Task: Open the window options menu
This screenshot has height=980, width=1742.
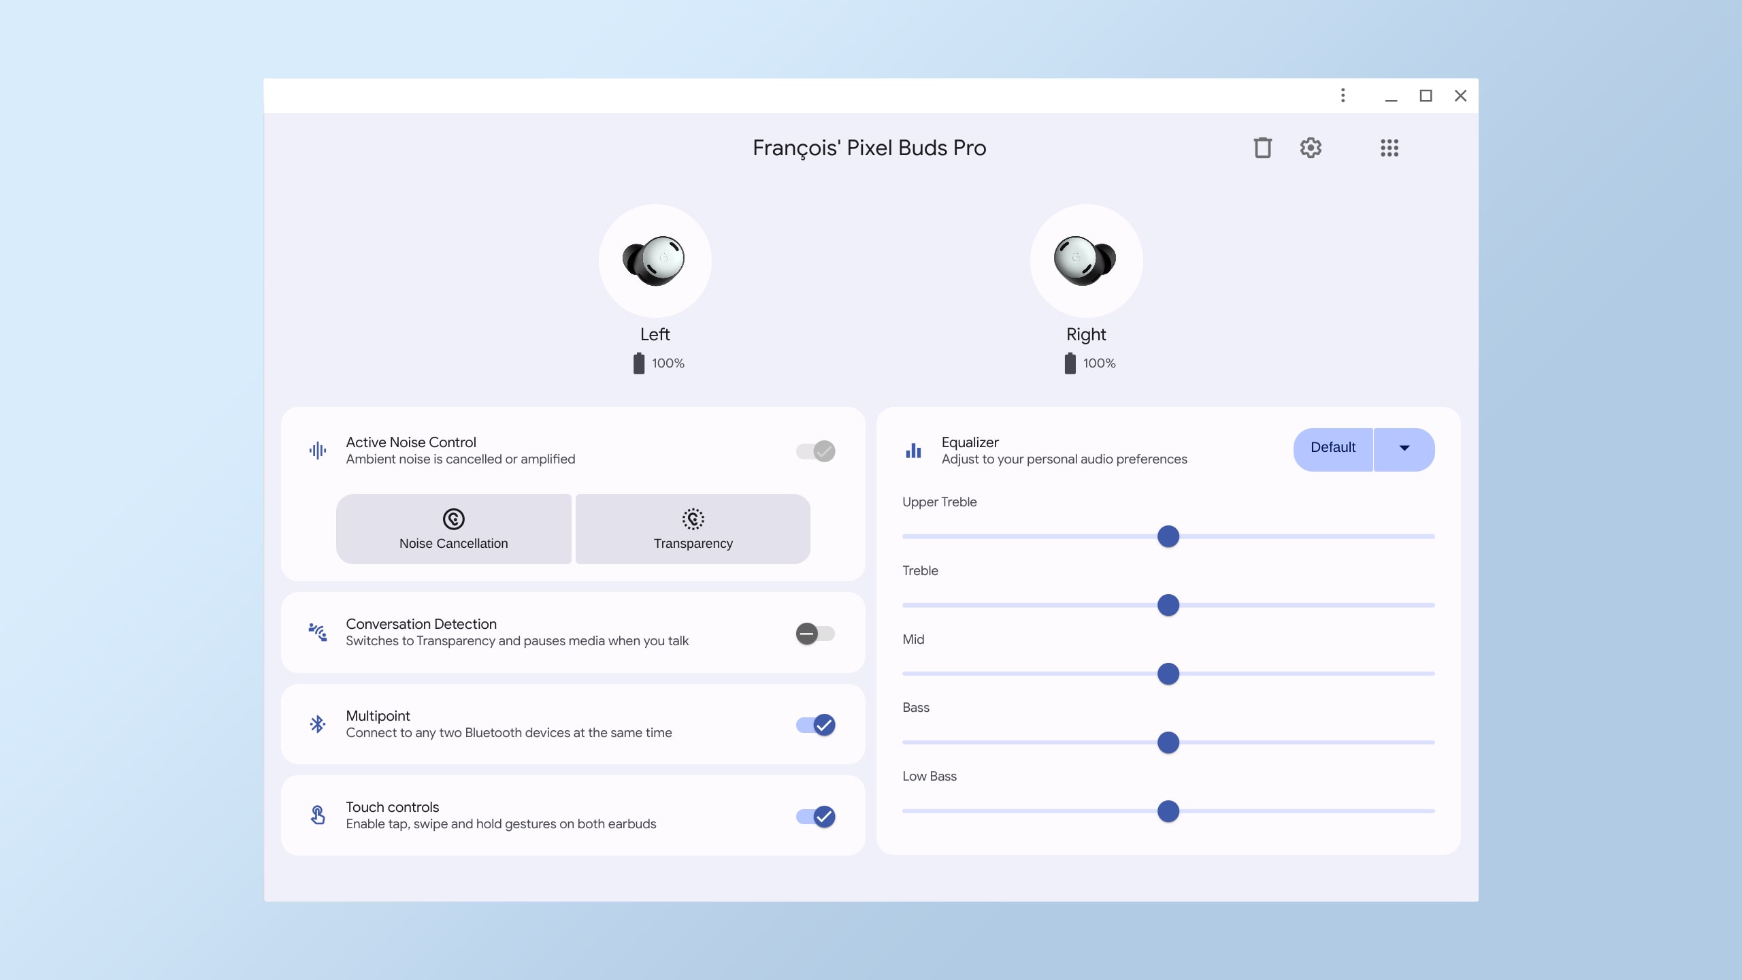Action: point(1343,96)
